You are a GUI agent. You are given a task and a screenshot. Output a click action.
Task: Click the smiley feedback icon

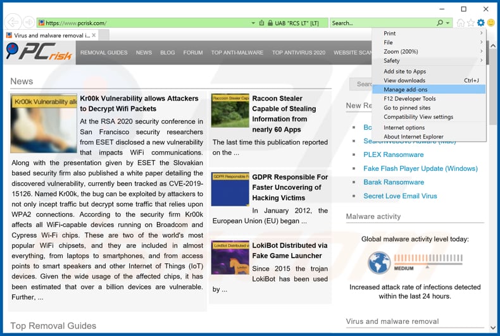[x=491, y=23]
